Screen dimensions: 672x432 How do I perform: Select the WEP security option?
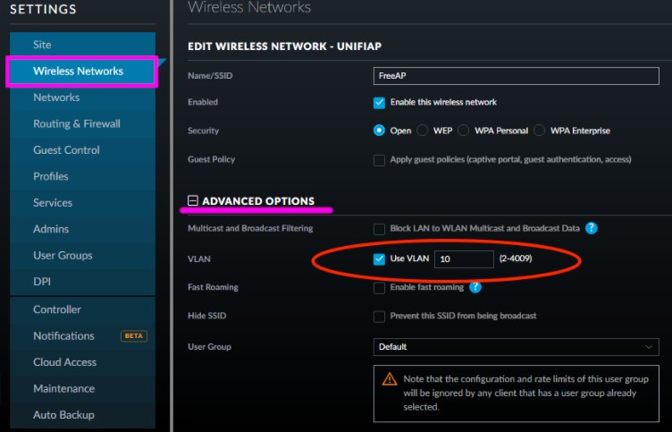pyautogui.click(x=422, y=131)
